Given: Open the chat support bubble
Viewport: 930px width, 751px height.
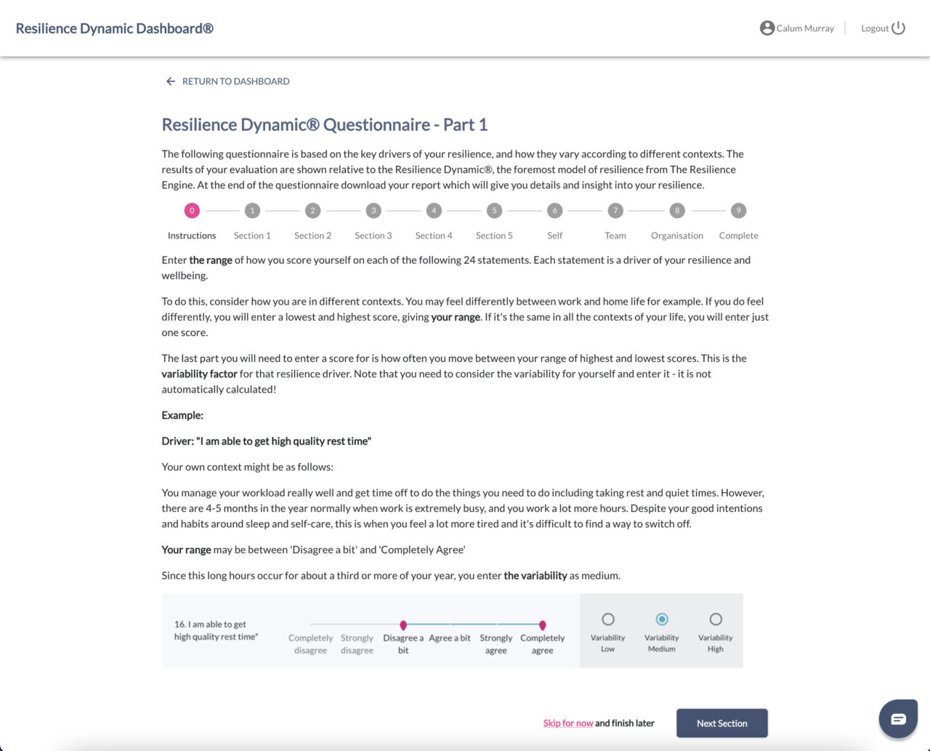Looking at the screenshot, I should (x=898, y=718).
